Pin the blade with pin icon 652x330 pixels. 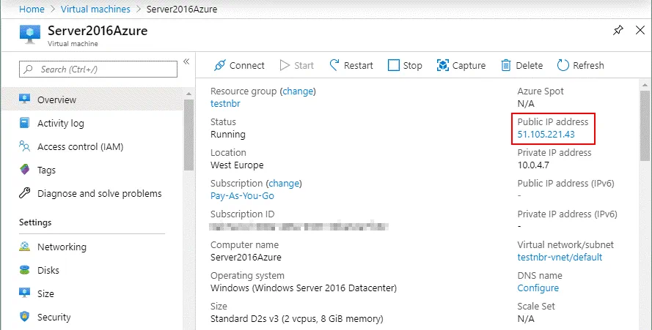click(618, 30)
